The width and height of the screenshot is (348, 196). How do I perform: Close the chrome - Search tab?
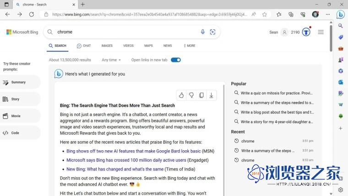tap(74, 5)
